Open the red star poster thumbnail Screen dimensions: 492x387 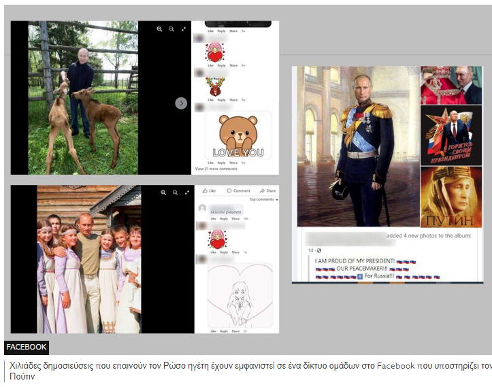coord(451,135)
